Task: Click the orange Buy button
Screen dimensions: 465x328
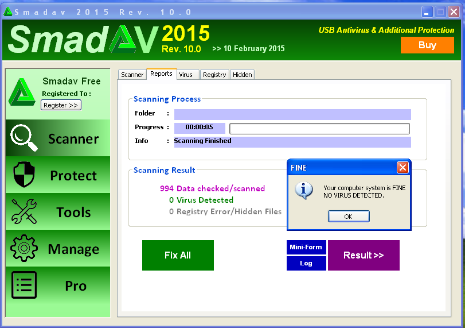Action: [x=427, y=45]
